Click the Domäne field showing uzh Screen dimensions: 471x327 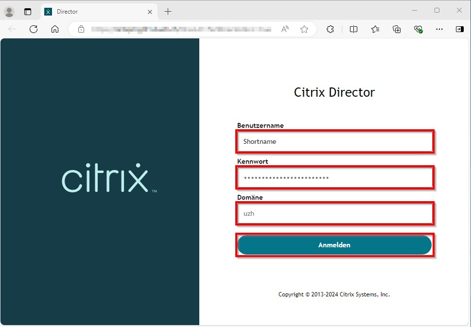click(x=334, y=213)
